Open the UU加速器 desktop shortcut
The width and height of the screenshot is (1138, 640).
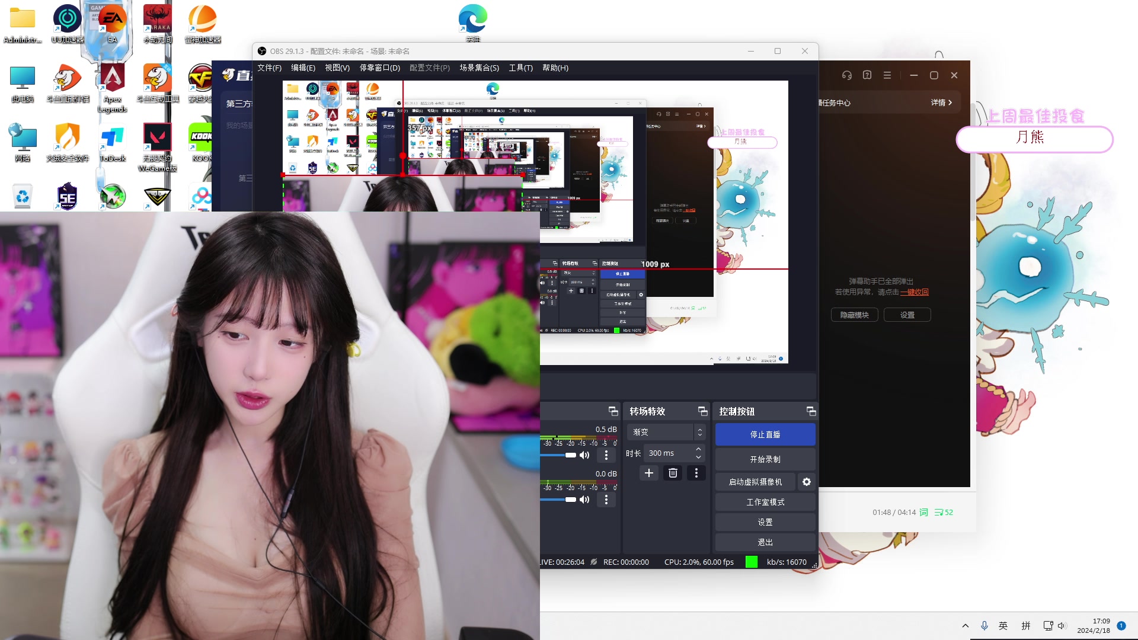click(68, 24)
